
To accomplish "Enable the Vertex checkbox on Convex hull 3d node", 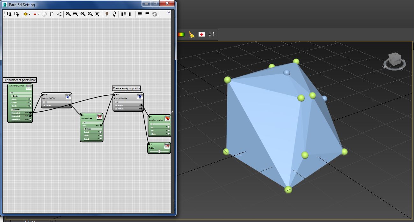I will 44,105.
